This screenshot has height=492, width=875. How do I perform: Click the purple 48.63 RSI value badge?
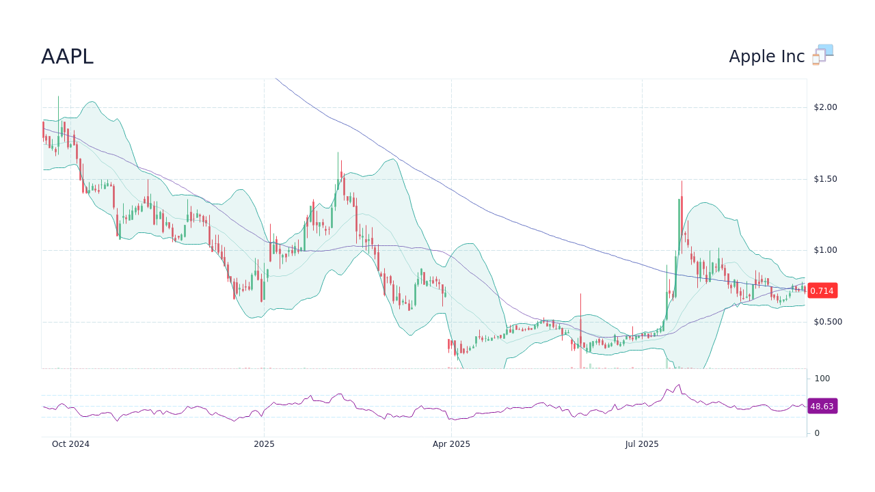coord(822,407)
